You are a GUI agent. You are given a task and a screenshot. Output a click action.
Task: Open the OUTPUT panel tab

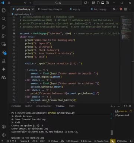coord(29,106)
